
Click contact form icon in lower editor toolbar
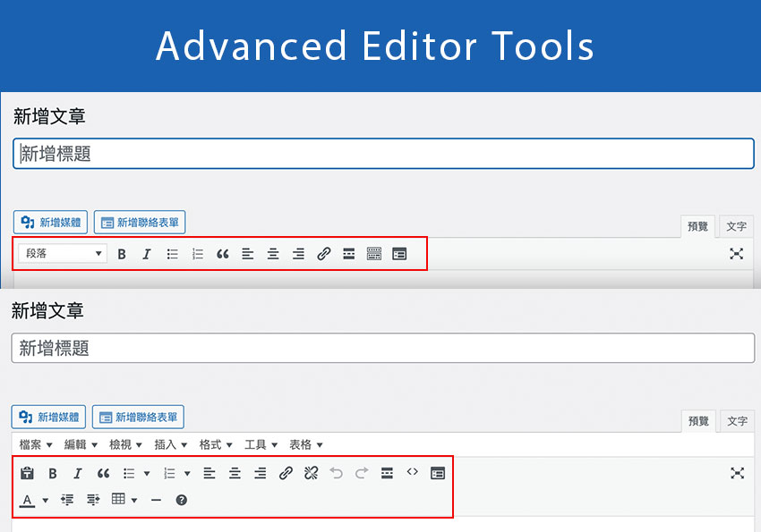438,473
